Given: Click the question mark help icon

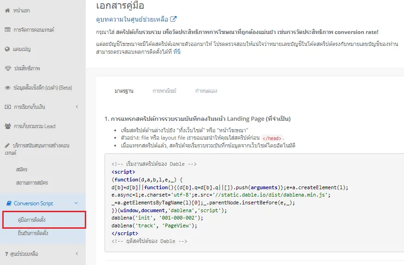Looking at the screenshot, I should click(x=6, y=254).
